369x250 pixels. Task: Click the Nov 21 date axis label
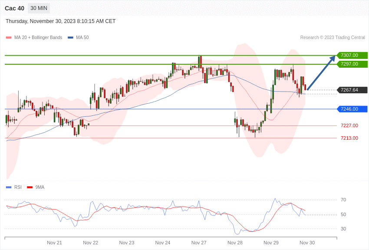pyautogui.click(x=54, y=243)
